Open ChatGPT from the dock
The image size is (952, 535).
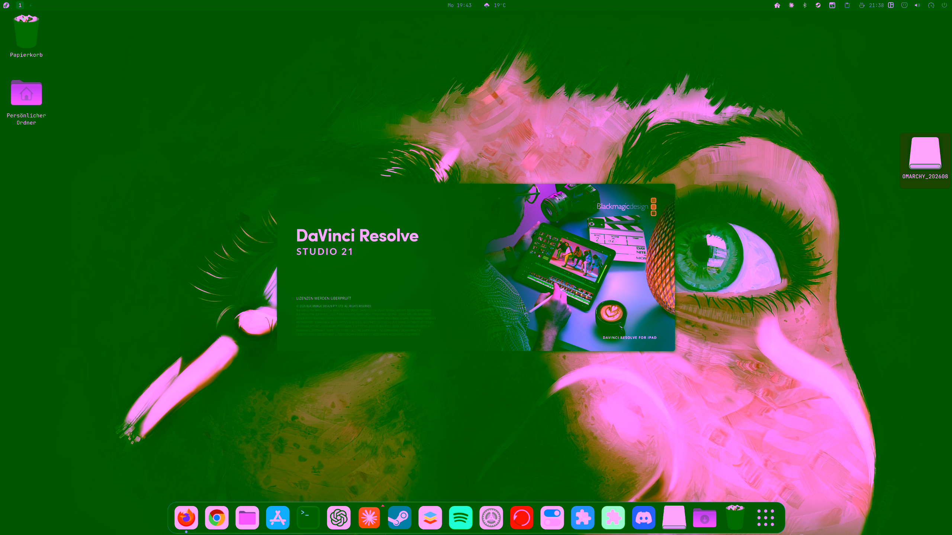tap(339, 518)
